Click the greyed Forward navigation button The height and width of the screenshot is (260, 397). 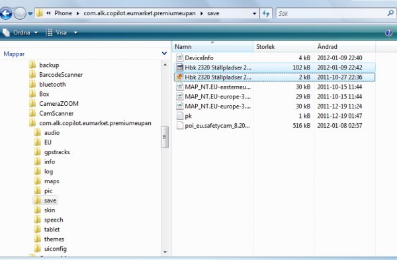point(20,13)
